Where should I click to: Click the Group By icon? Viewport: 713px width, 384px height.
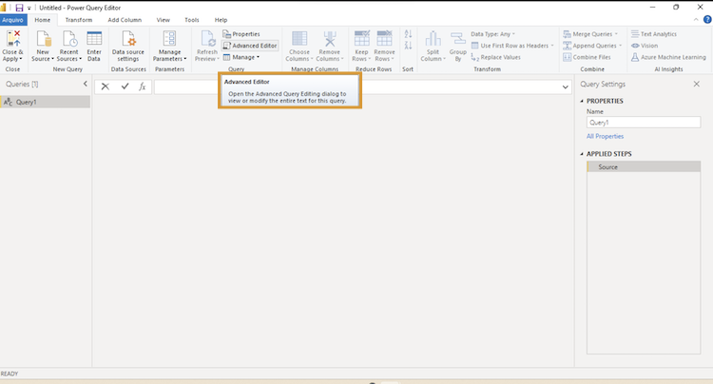coord(458,39)
